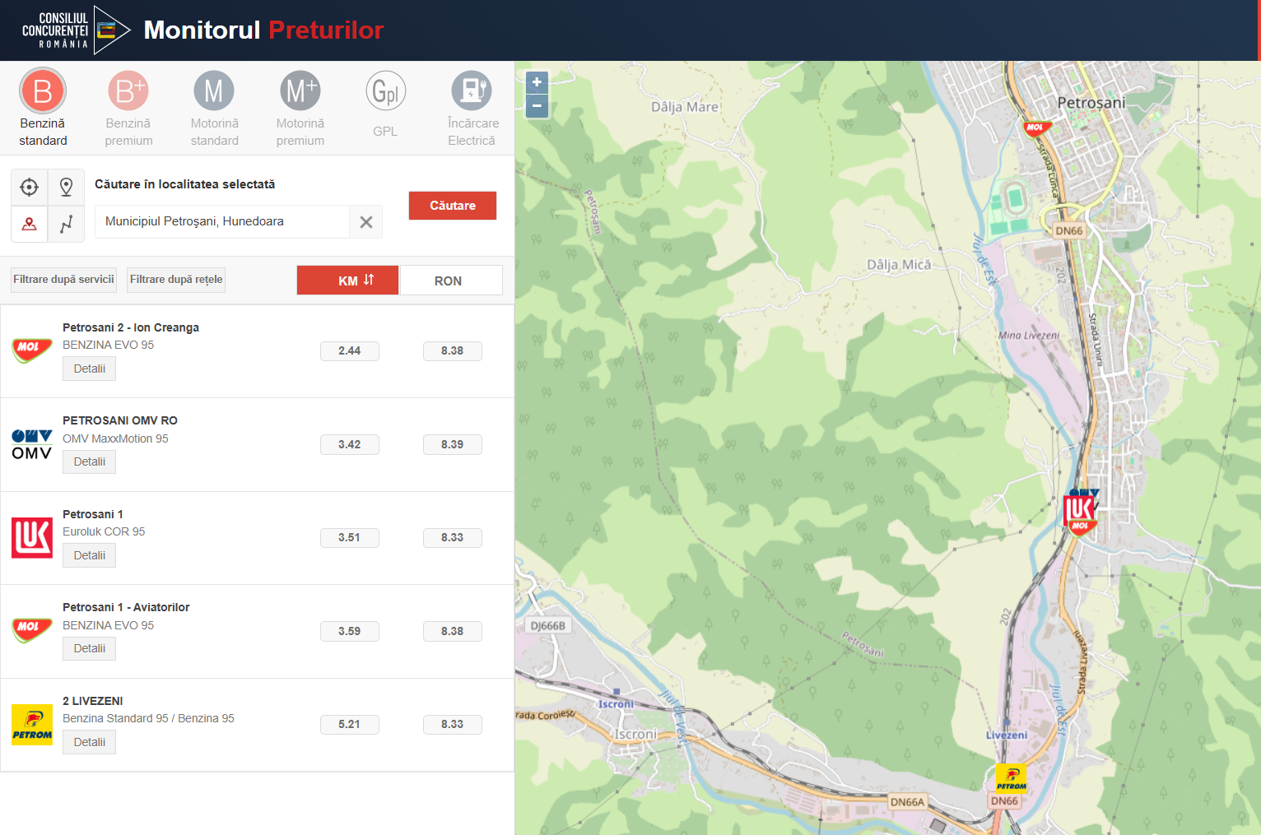Open Filtrare după servicii filter

63,280
